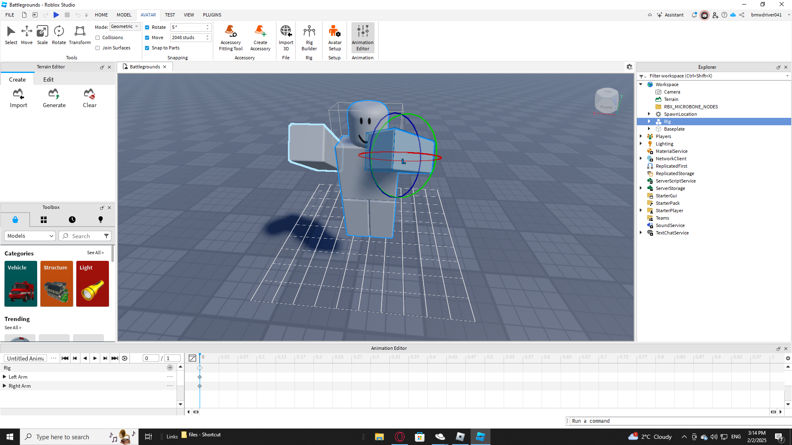Enable the Collisions checkbox
This screenshot has height=445, width=792.
click(x=98, y=37)
